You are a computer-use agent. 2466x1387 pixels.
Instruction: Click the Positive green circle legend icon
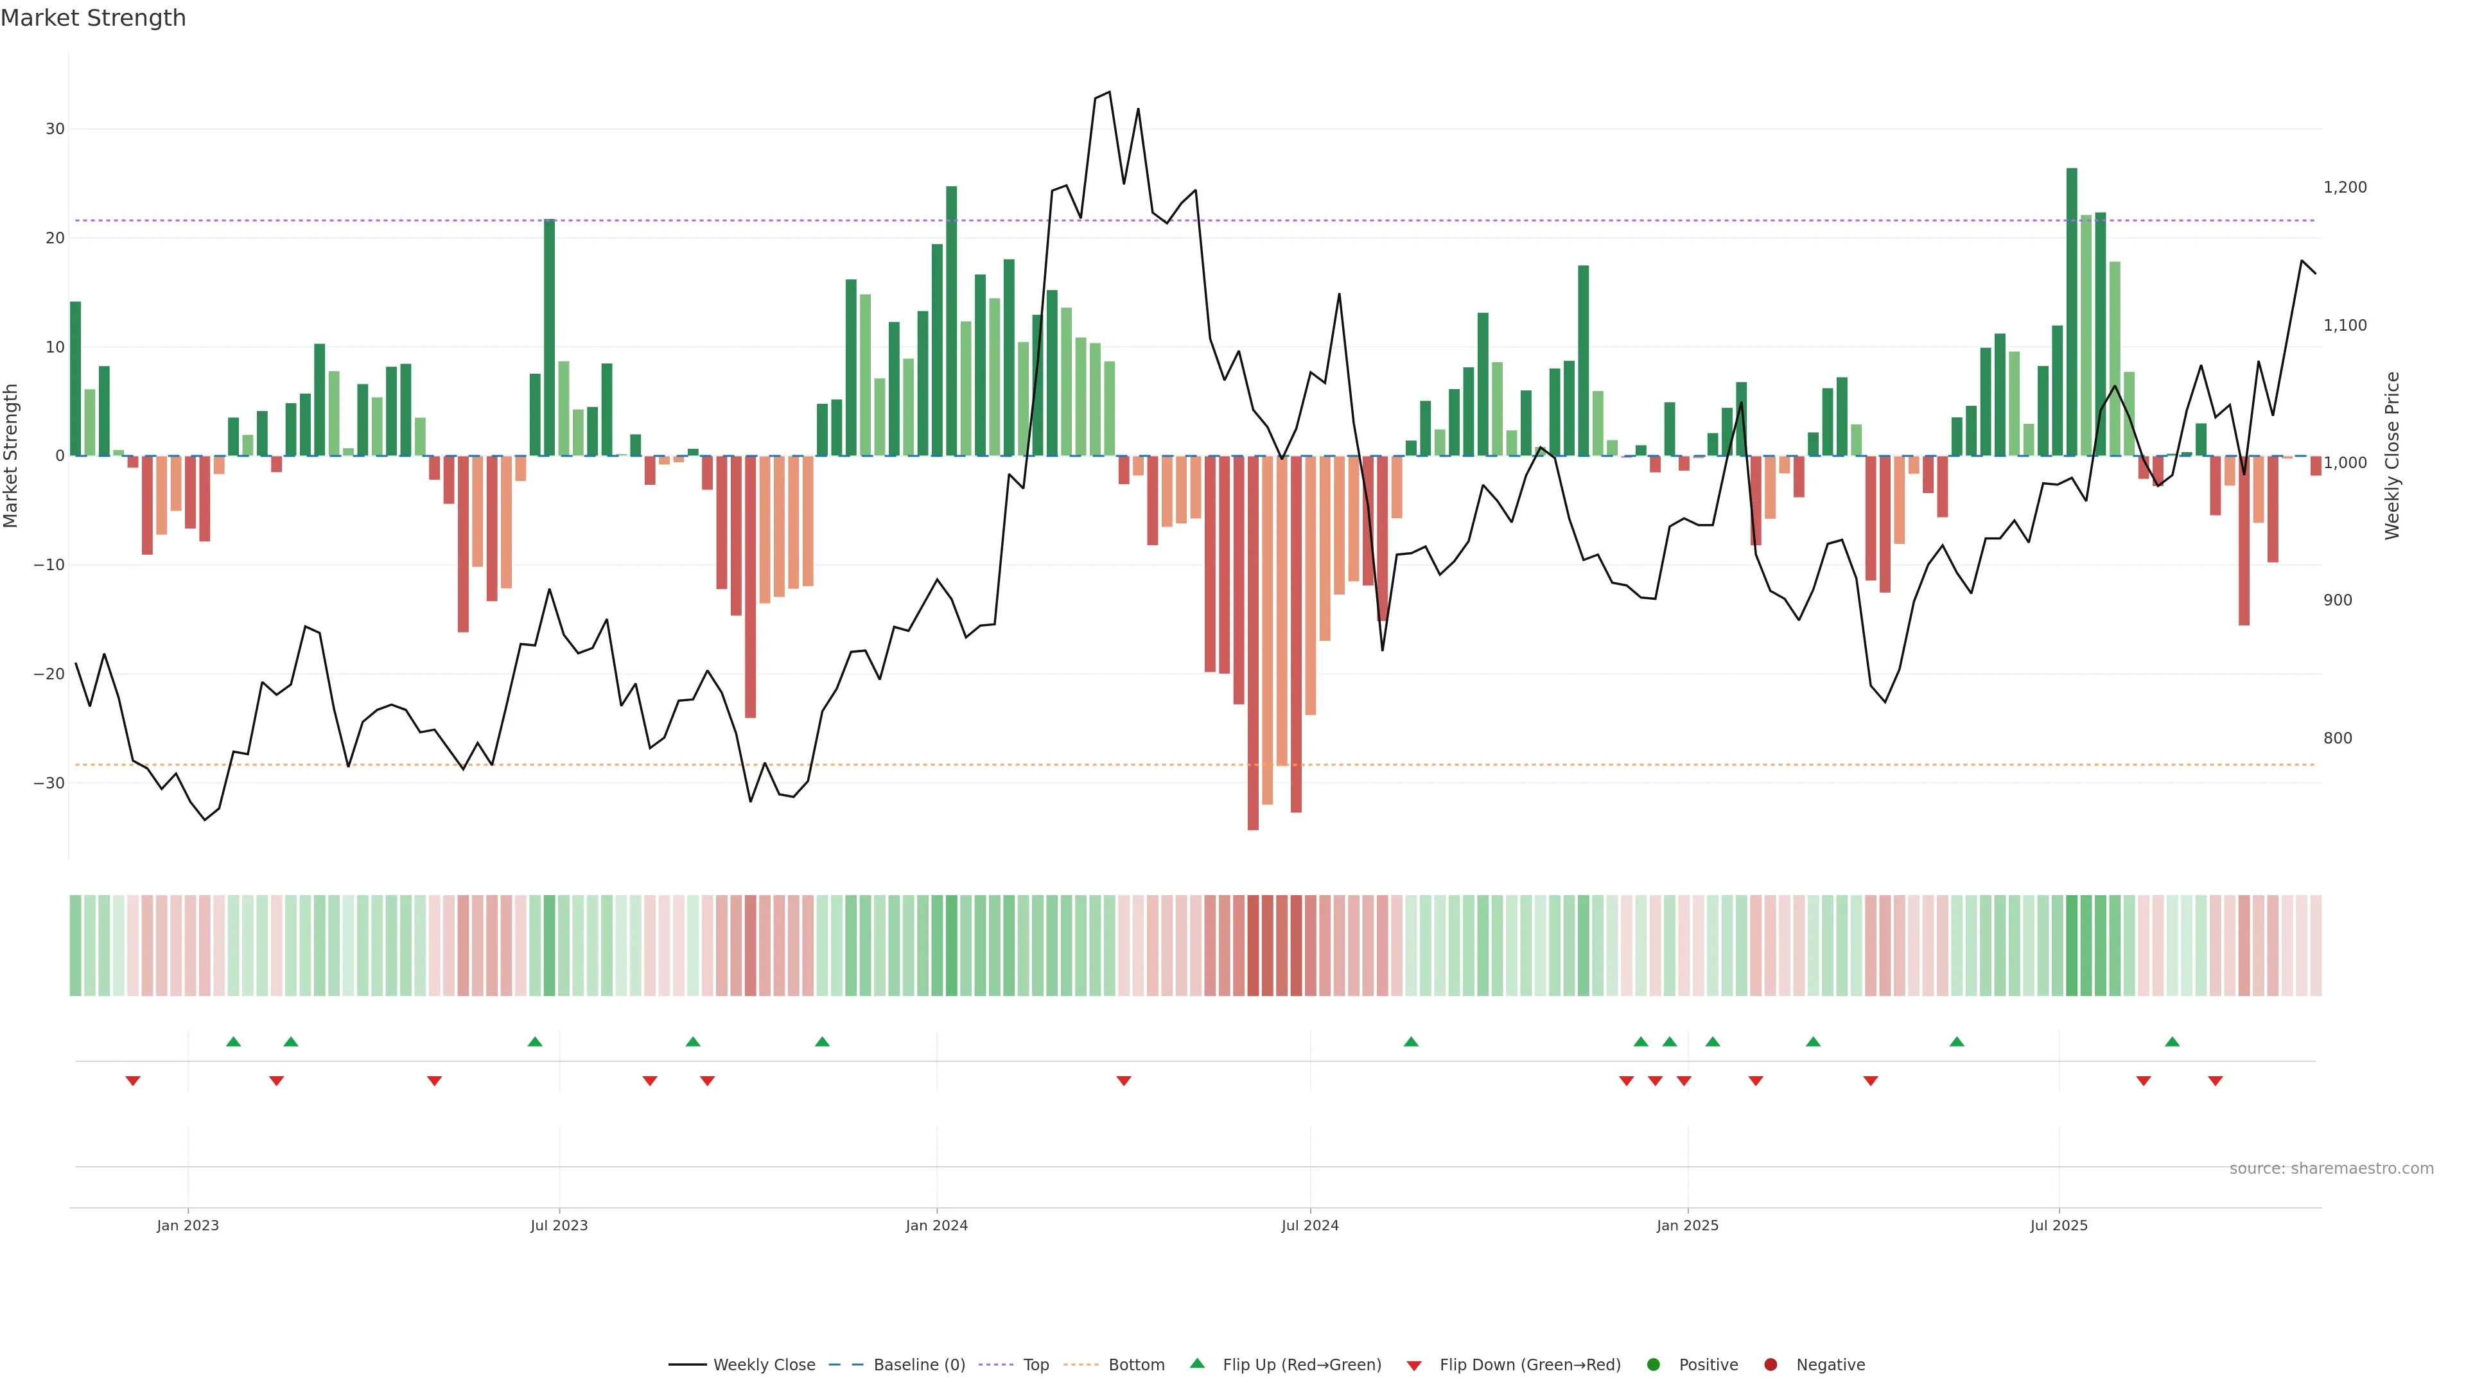point(1653,1364)
